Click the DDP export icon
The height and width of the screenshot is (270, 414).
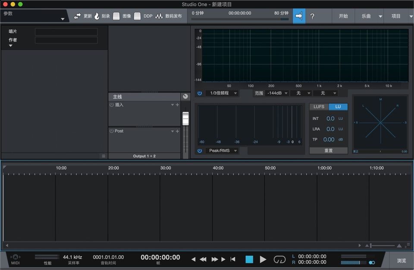(137, 16)
